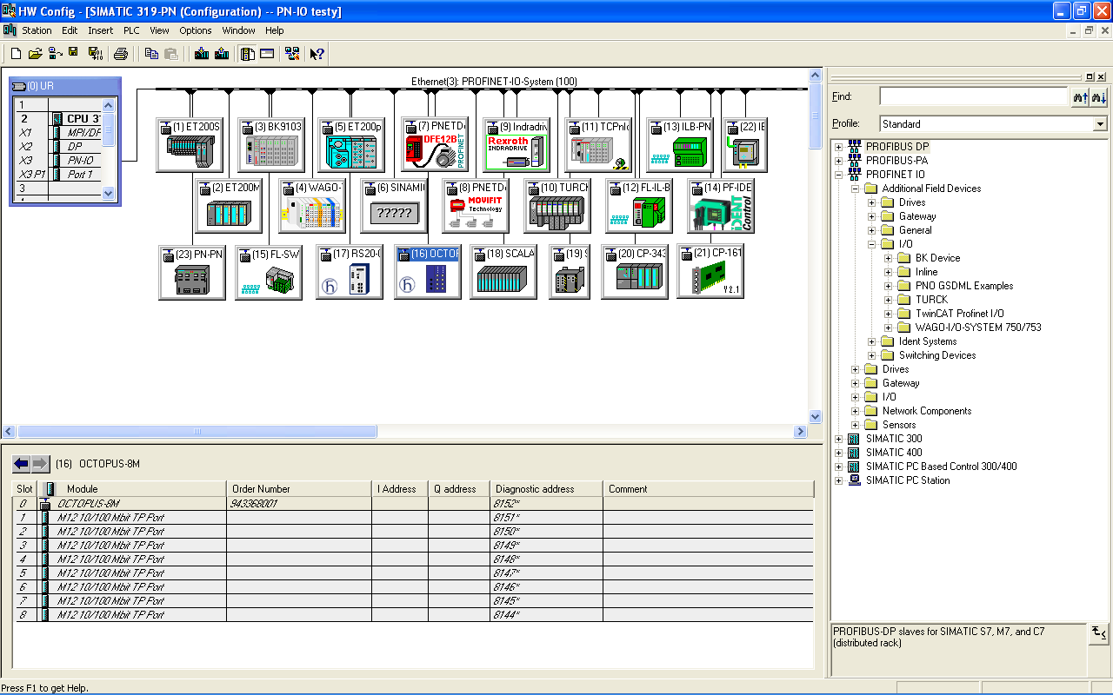The height and width of the screenshot is (695, 1113).
Task: Select the (1) ET200S device icon
Action: point(190,145)
